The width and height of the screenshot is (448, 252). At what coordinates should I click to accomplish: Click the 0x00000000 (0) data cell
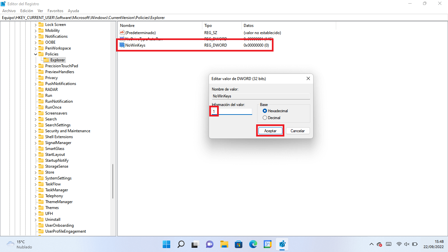(256, 45)
